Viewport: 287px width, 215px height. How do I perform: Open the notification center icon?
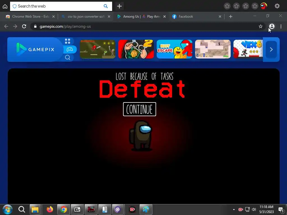click(x=281, y=210)
